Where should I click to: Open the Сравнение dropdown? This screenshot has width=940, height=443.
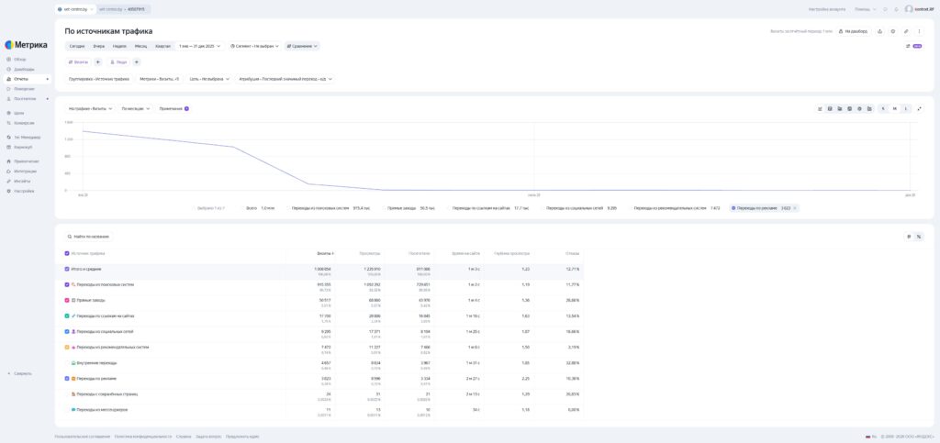302,46
